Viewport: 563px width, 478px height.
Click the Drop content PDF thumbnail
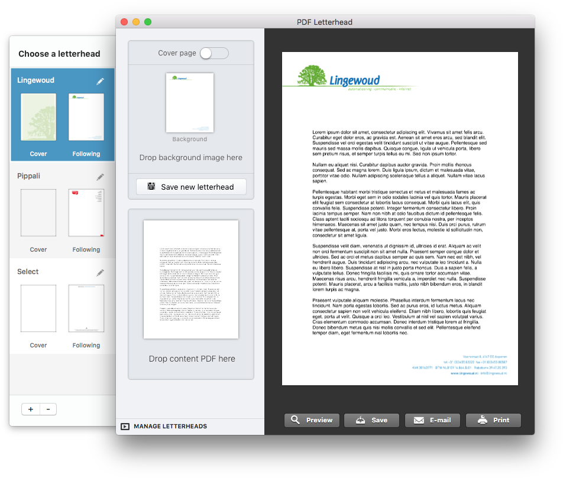[x=190, y=279]
